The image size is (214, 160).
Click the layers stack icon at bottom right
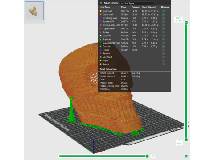coord(186,156)
